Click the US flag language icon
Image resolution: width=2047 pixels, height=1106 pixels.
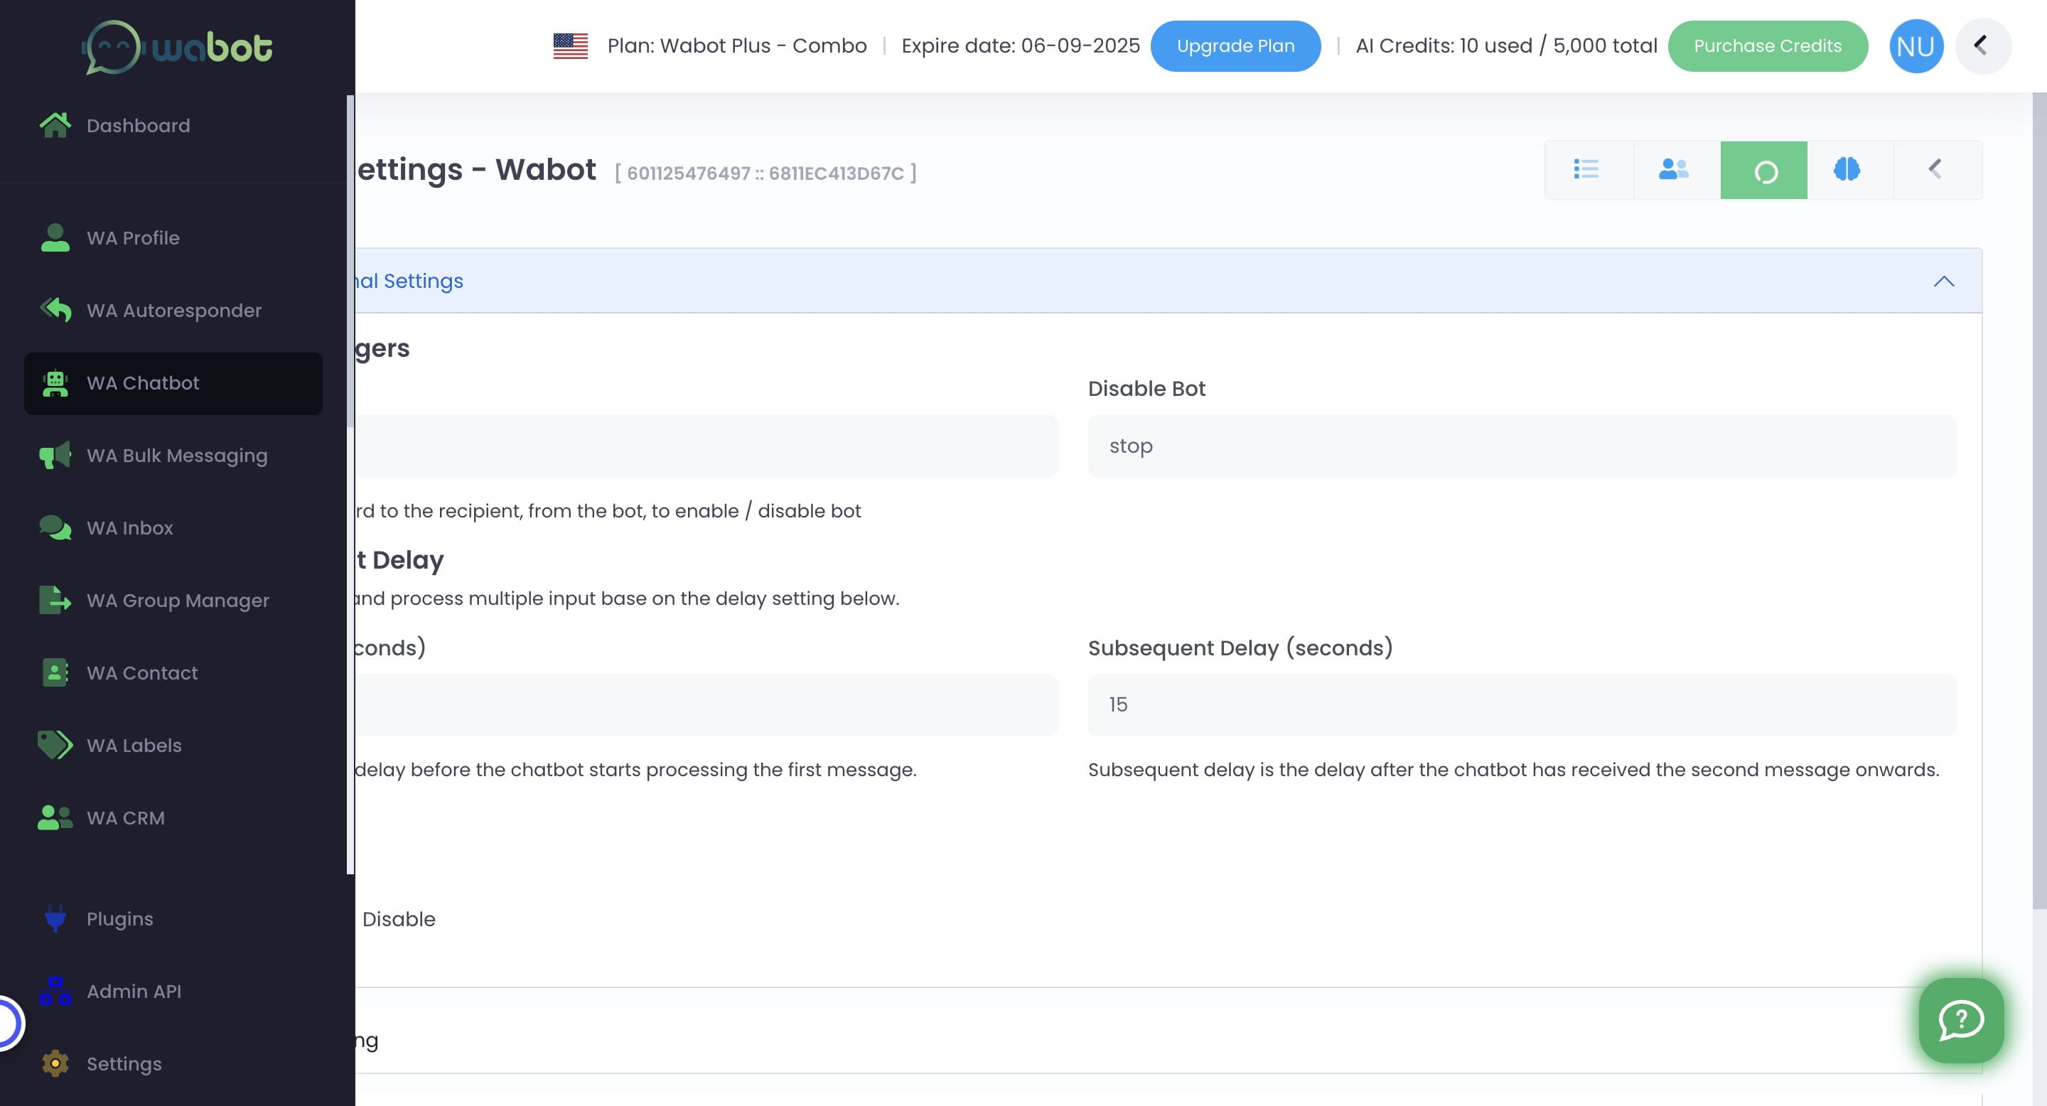(x=571, y=45)
